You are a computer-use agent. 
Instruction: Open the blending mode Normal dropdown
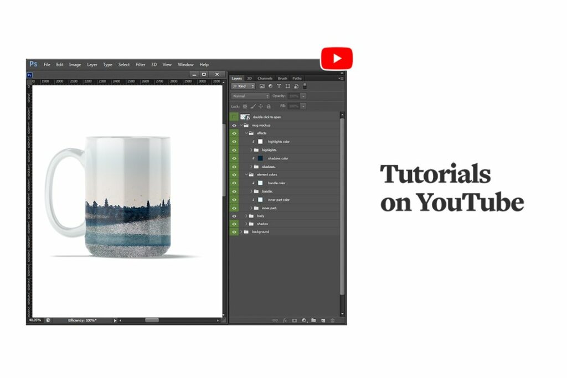point(249,96)
